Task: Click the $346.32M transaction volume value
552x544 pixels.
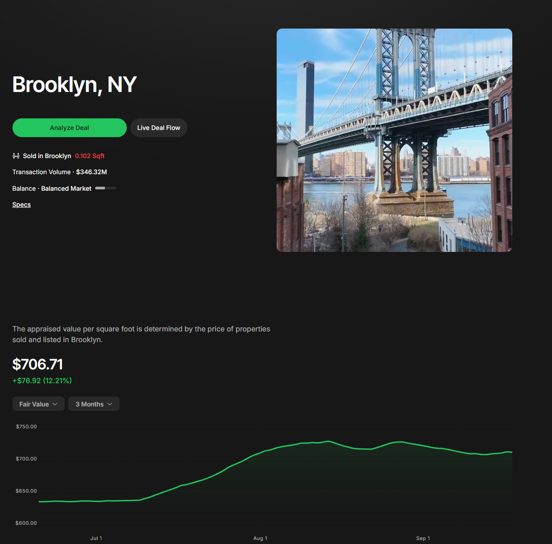Action: 91,172
